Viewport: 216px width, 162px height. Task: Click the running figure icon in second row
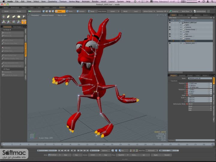tap(8, 22)
